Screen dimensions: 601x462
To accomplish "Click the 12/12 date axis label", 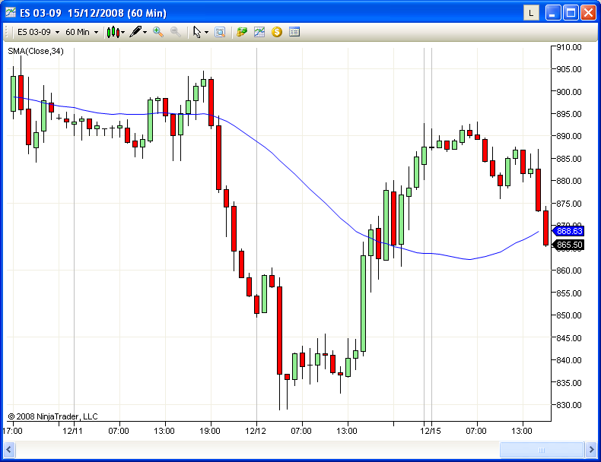I will (256, 431).
